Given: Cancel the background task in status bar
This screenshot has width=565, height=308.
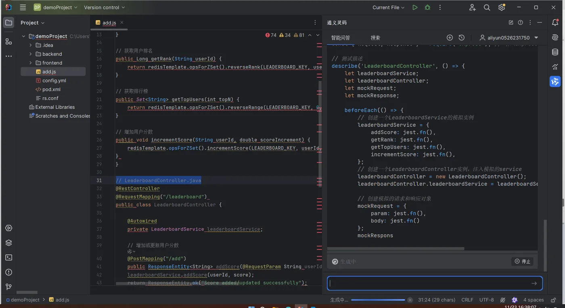Looking at the screenshot, I should tap(410, 300).
